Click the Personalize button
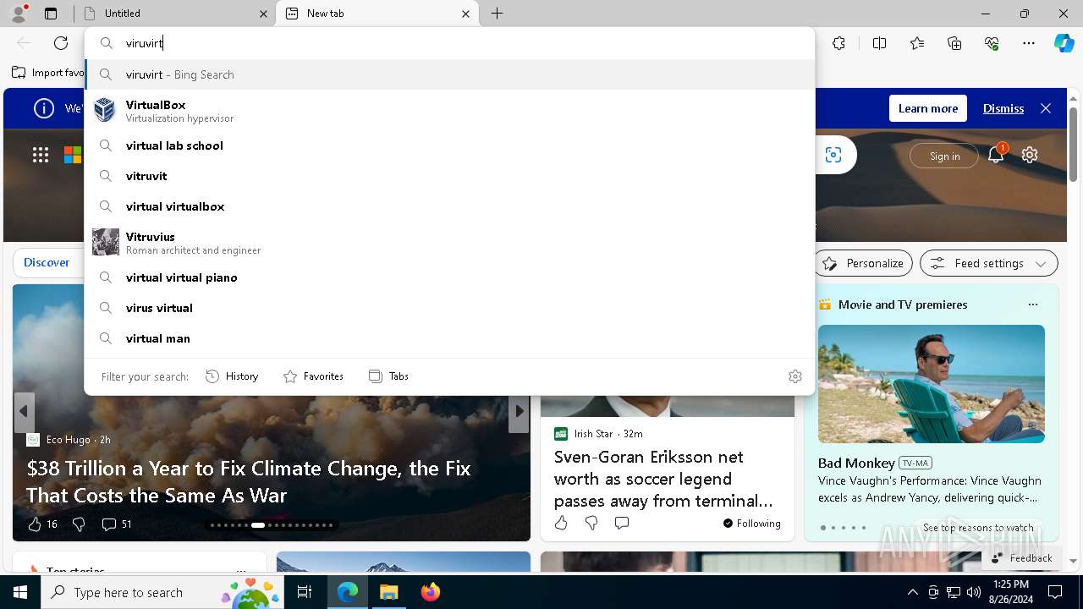Screen dimensions: 1083x609 [864, 263]
